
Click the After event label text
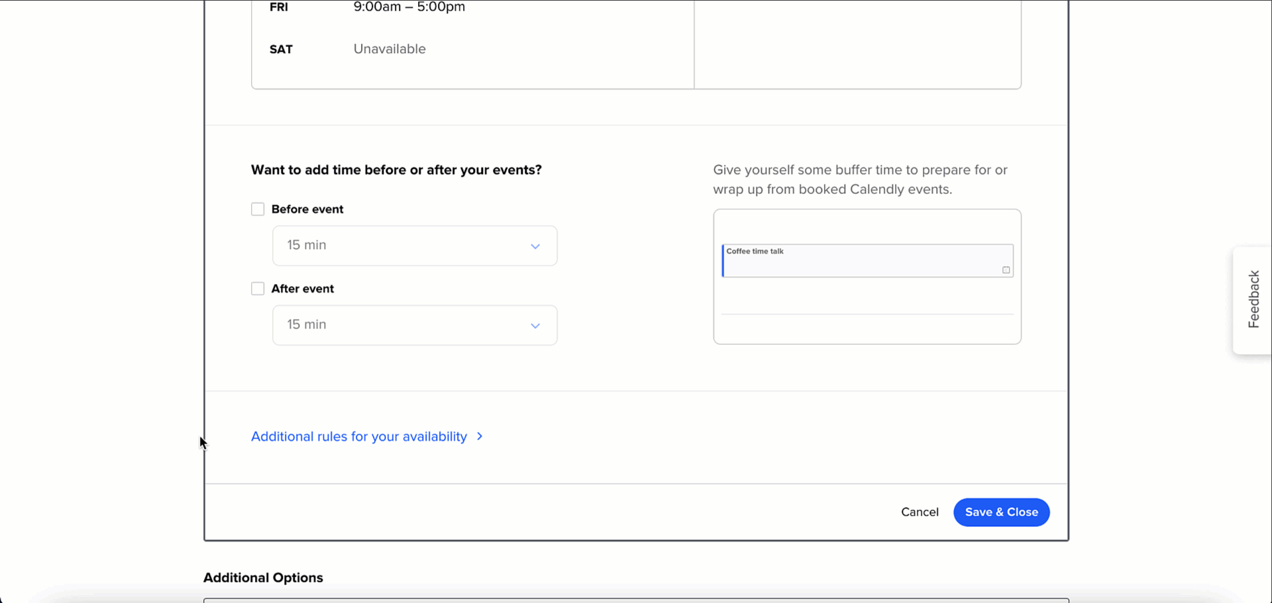(303, 289)
